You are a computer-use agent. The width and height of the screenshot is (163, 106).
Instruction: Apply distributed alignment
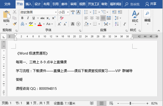click(x=109, y=18)
